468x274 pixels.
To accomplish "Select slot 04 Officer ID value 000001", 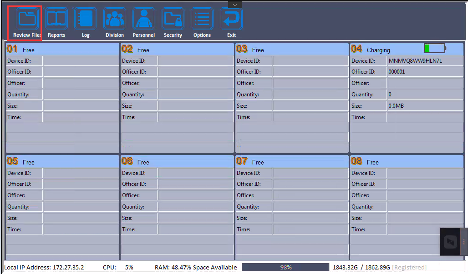I will click(x=425, y=72).
